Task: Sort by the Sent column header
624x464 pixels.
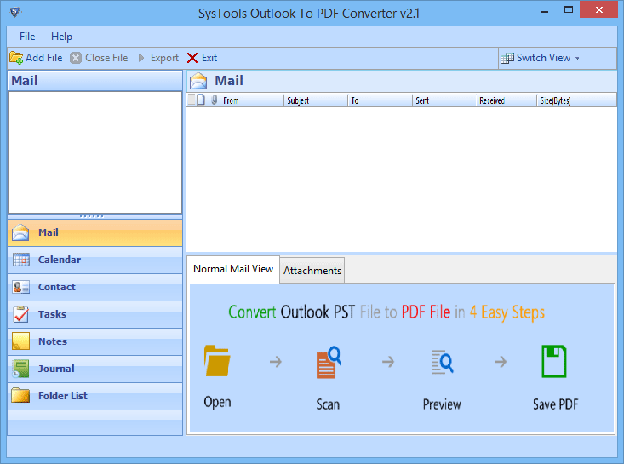Action: tap(444, 100)
